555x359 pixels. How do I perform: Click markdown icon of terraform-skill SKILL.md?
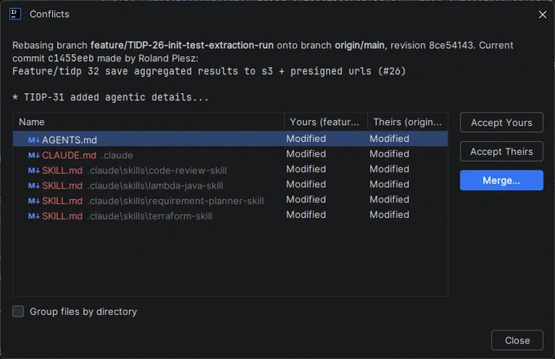tap(33, 216)
